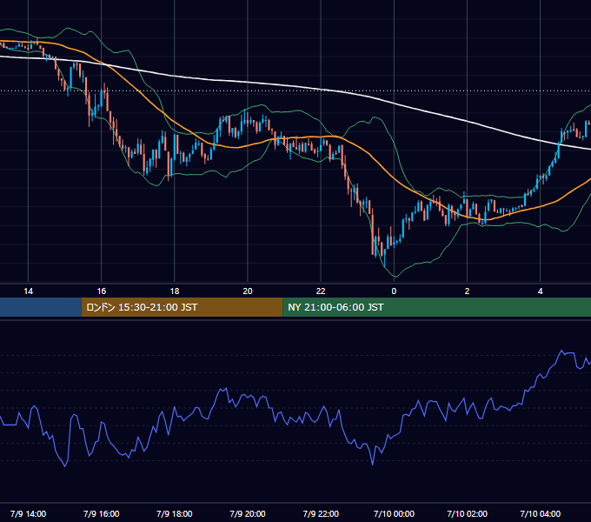This screenshot has width=591, height=522.
Task: Click the hour label 16 on price chart axis
Action: click(102, 291)
